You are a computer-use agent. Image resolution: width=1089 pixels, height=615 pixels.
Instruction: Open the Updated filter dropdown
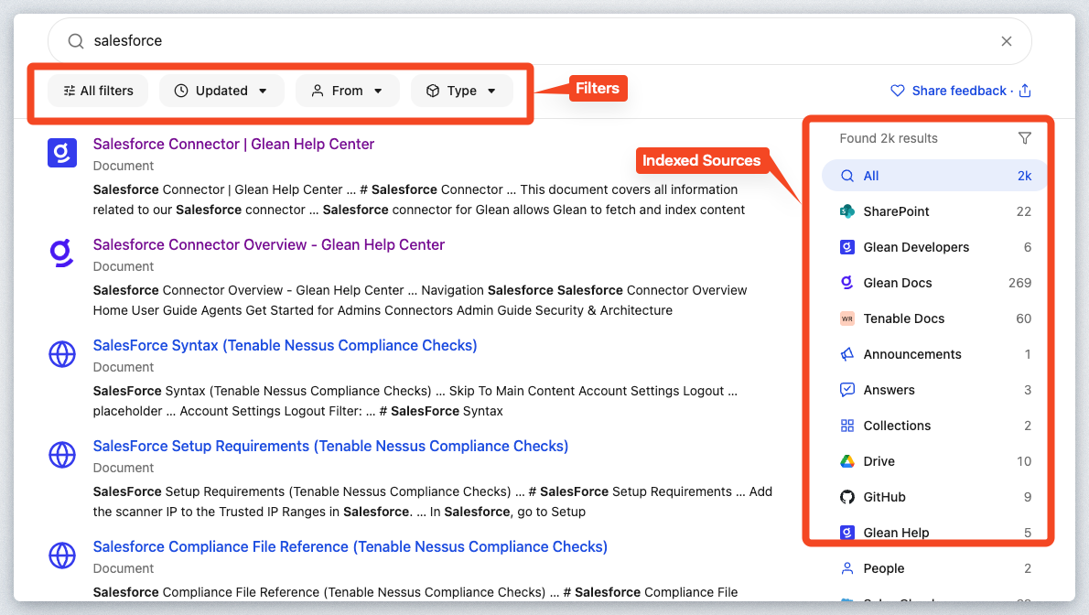coord(221,91)
